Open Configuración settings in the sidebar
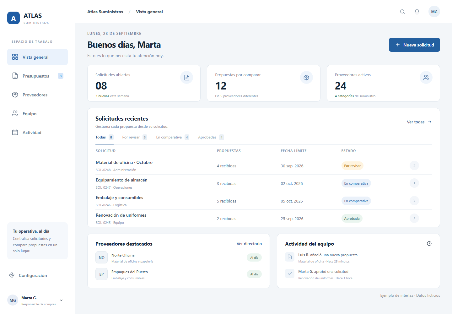The width and height of the screenshot is (452, 314). (x=37, y=275)
